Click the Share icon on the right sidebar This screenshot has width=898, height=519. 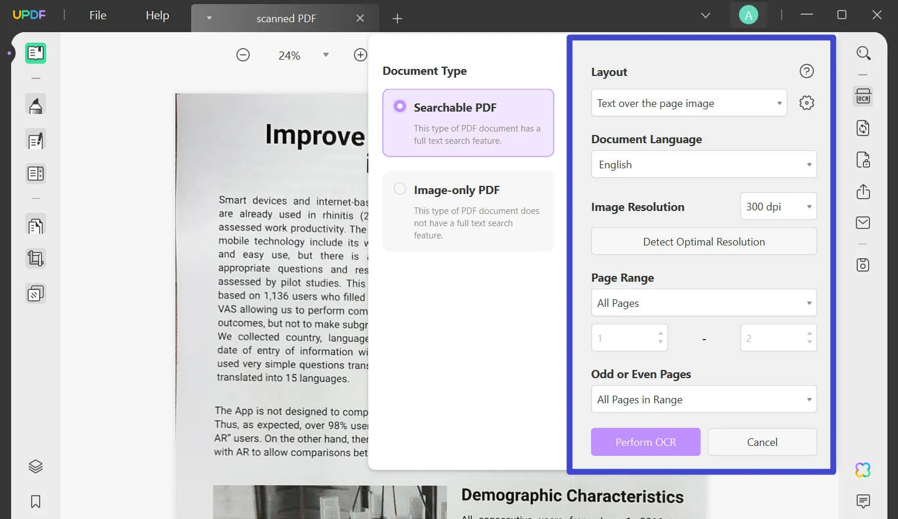(x=863, y=191)
